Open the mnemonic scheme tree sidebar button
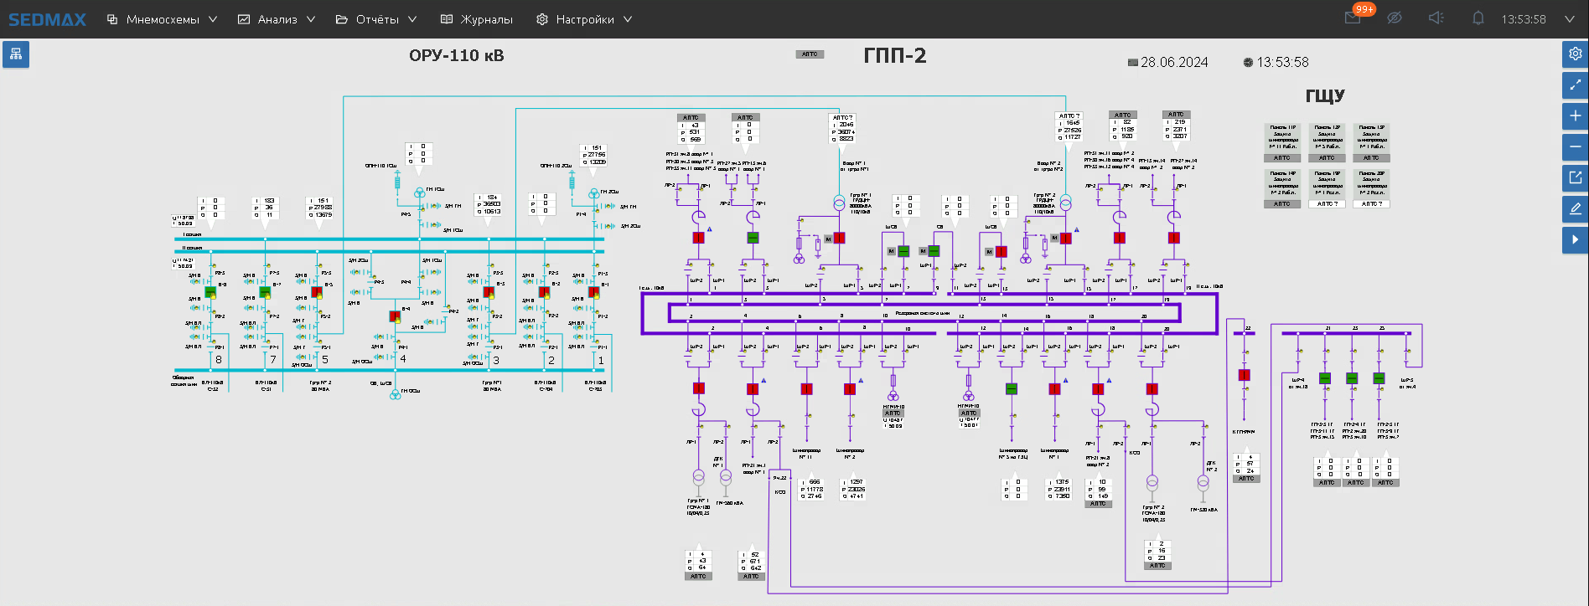1589x606 pixels. [16, 54]
